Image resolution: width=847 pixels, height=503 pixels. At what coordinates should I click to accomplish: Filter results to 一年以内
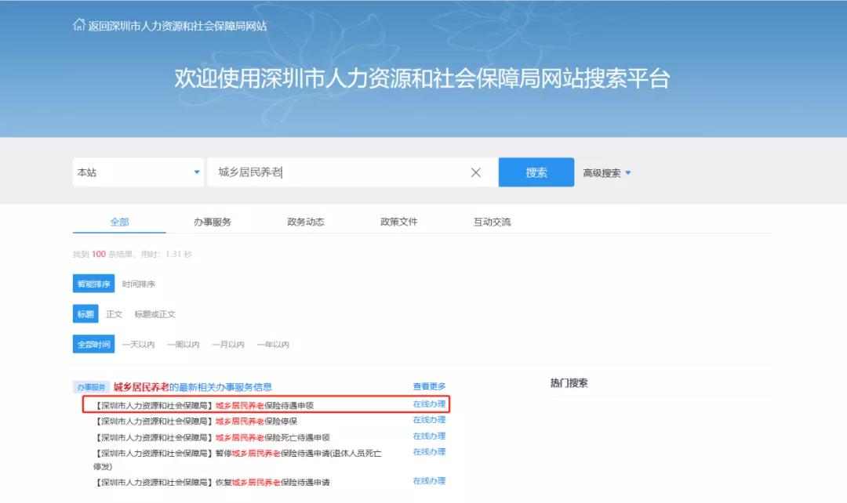pyautogui.click(x=274, y=344)
